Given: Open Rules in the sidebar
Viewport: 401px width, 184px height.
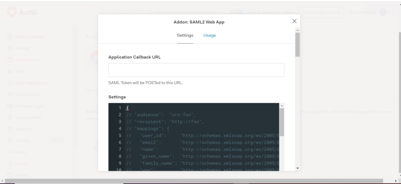Looking at the screenshot, I should click(20, 152).
